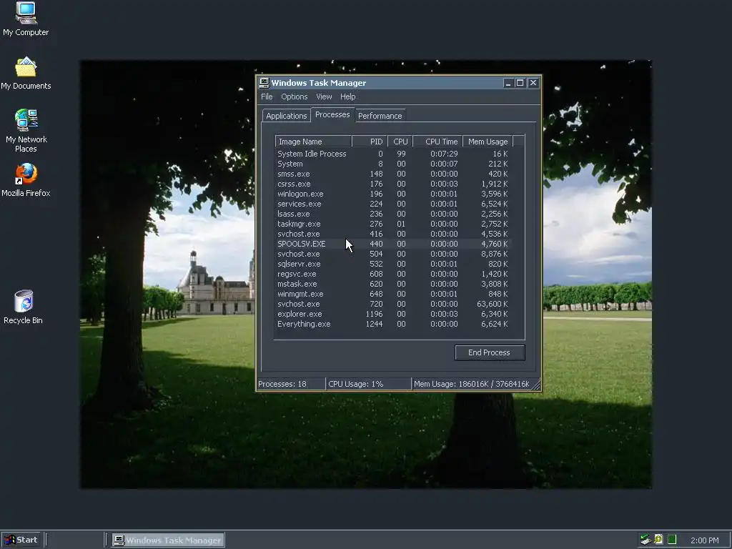Click the 2:00 PM clock
732x549 pixels.
(x=704, y=540)
